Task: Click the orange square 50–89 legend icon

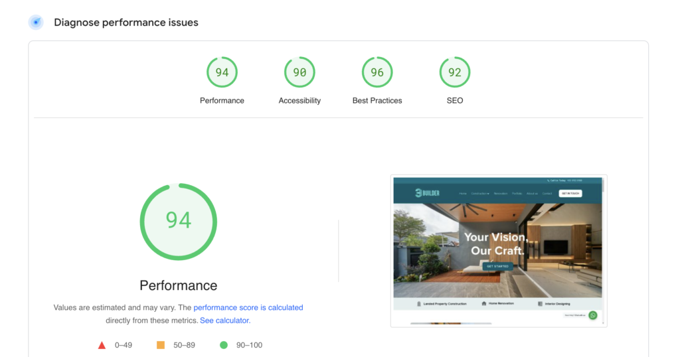Action: pyautogui.click(x=160, y=345)
